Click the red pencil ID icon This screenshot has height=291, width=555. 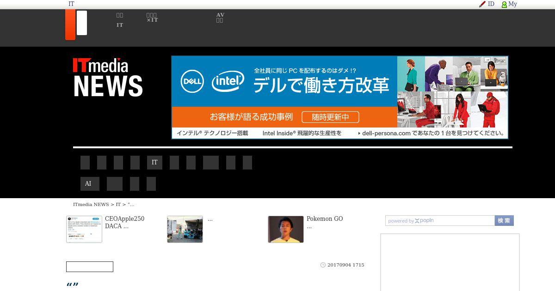pyautogui.click(x=482, y=4)
